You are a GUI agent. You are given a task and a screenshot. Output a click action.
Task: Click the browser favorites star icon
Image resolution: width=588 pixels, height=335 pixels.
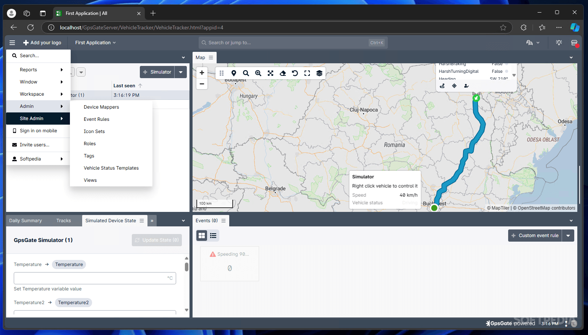(503, 27)
